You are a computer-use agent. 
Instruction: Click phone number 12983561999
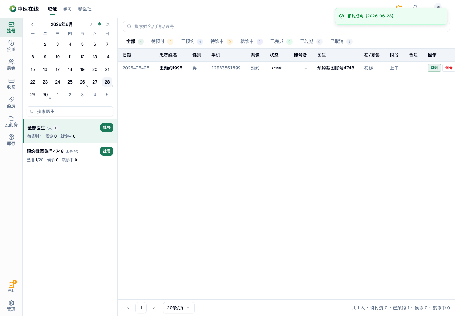[x=226, y=68]
